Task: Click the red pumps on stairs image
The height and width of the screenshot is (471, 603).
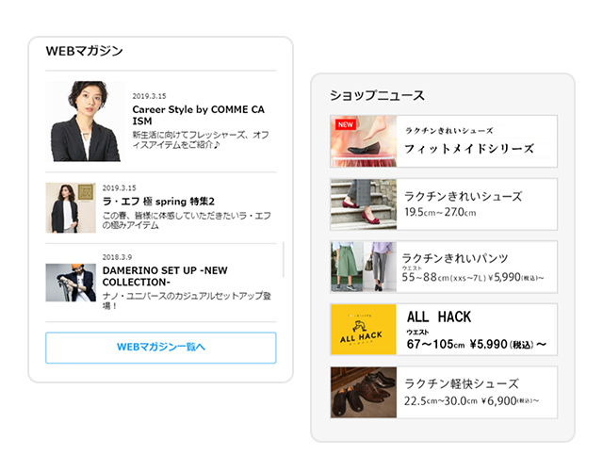Action: [363, 204]
